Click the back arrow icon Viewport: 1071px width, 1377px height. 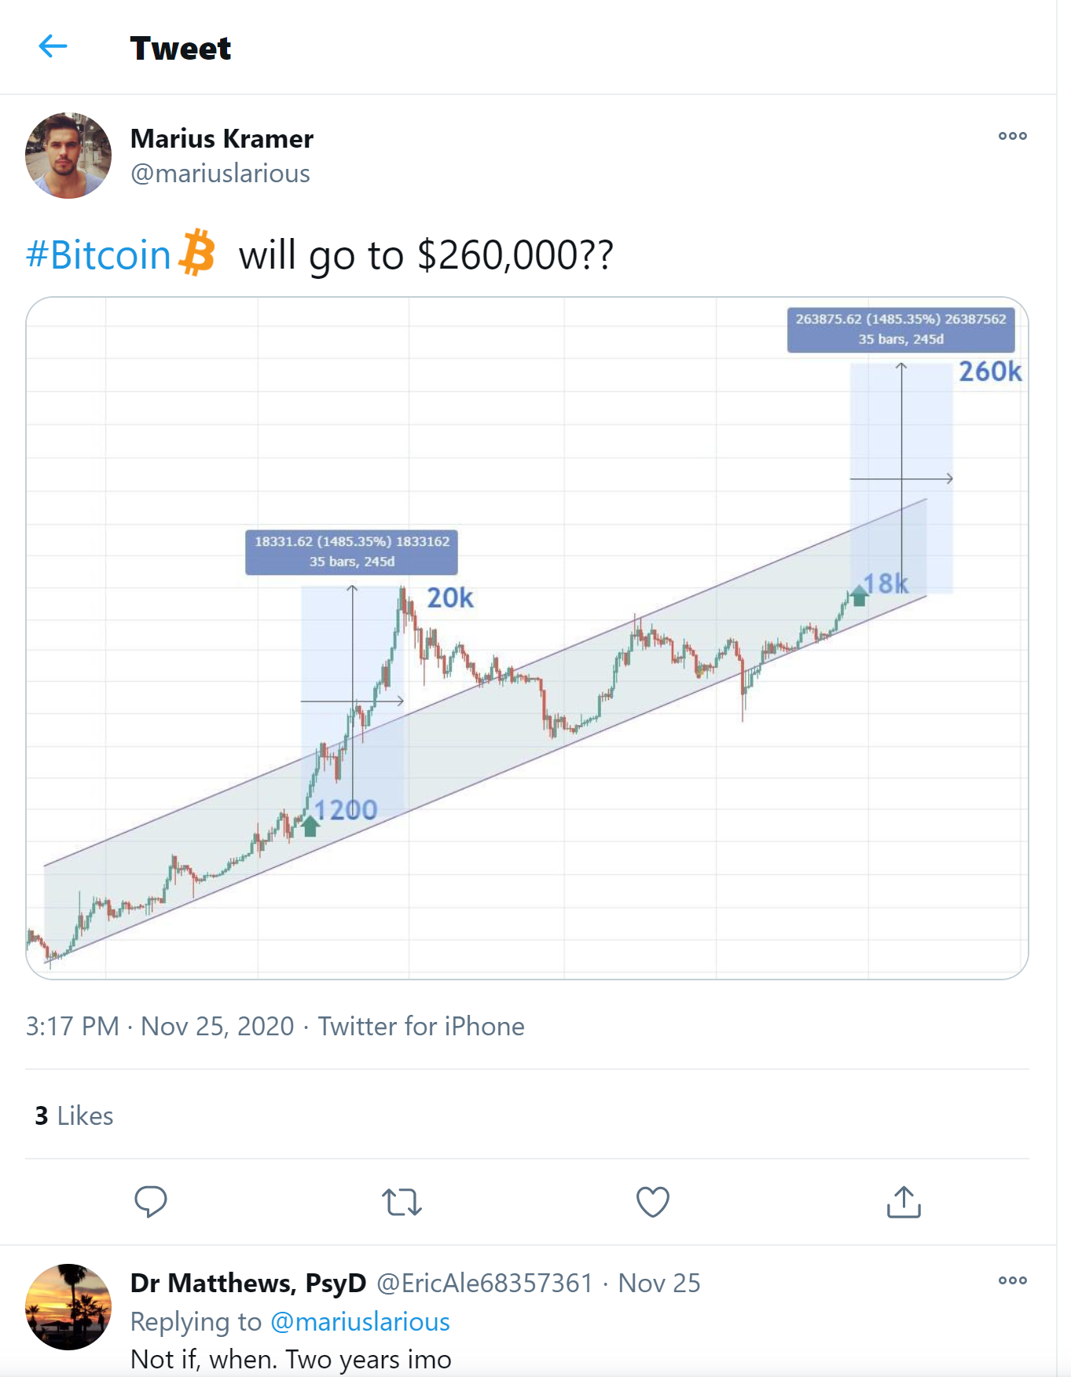click(53, 47)
